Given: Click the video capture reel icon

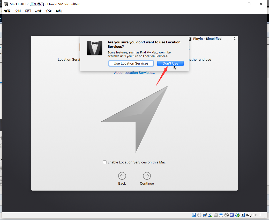Looking at the screenshot, I should click(x=227, y=215).
